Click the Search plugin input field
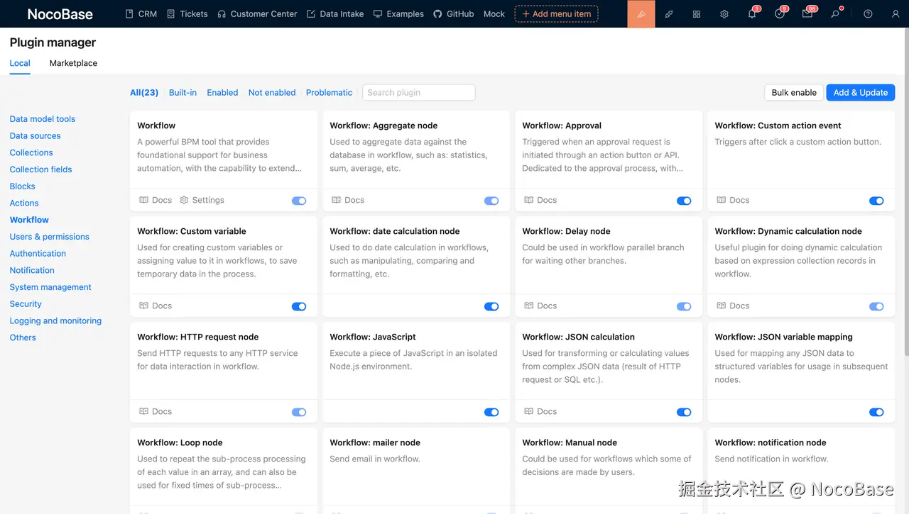This screenshot has width=909, height=514. tap(418, 92)
